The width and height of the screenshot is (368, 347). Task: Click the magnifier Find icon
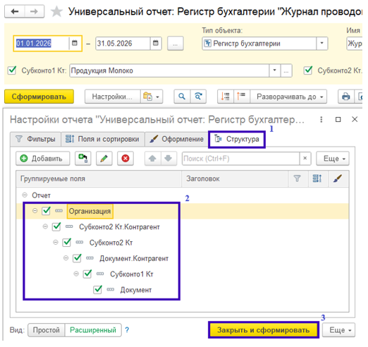(x=182, y=97)
